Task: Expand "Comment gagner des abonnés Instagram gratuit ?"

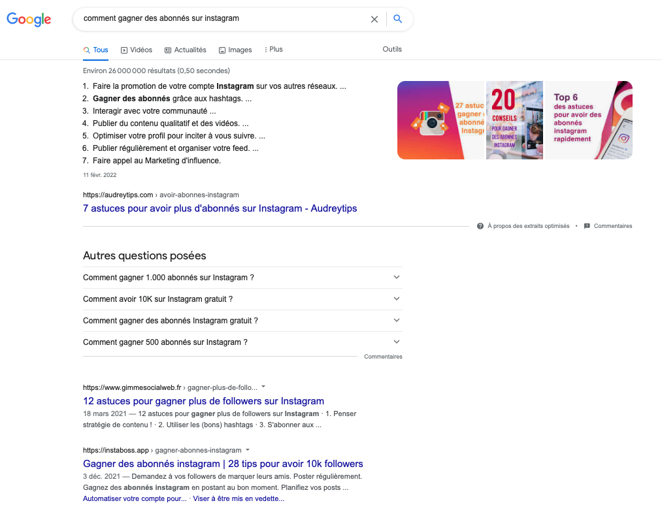Action: tap(242, 321)
